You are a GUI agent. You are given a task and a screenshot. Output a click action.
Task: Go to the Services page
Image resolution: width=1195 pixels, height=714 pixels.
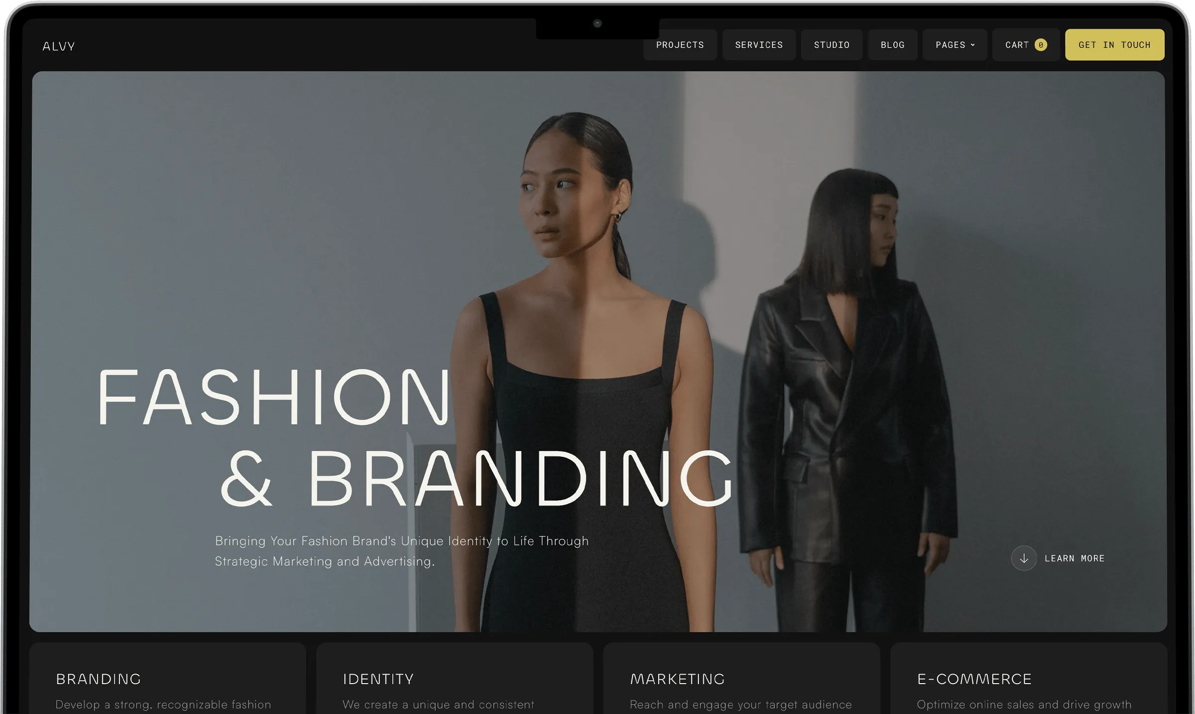click(759, 45)
